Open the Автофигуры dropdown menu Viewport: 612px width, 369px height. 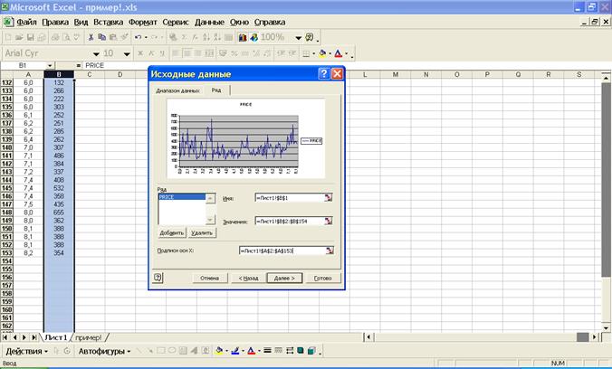tap(104, 351)
